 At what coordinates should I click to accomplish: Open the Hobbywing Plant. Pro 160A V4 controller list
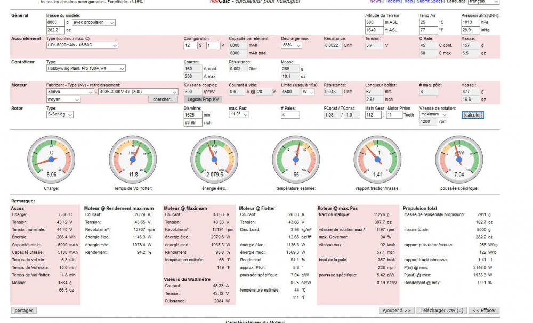pyautogui.click(x=86, y=68)
